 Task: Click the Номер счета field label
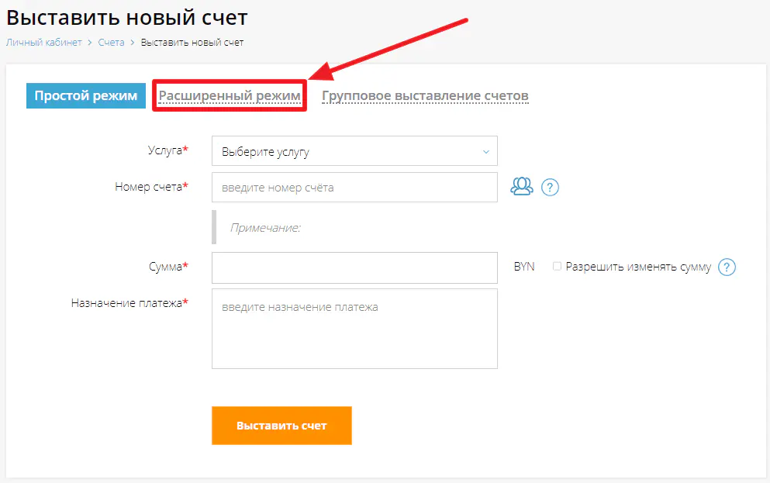click(x=149, y=186)
